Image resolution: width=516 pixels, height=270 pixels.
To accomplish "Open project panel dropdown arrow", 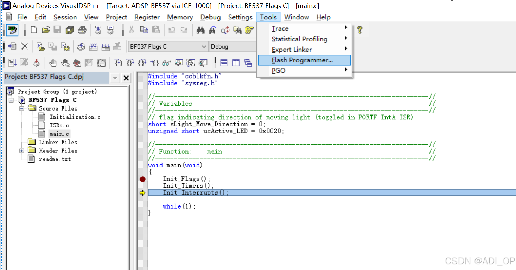I will coord(115,78).
